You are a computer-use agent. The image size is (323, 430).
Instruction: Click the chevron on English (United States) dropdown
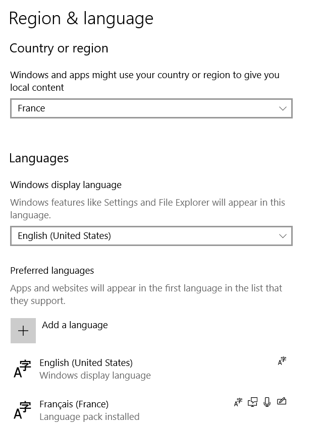click(x=283, y=236)
